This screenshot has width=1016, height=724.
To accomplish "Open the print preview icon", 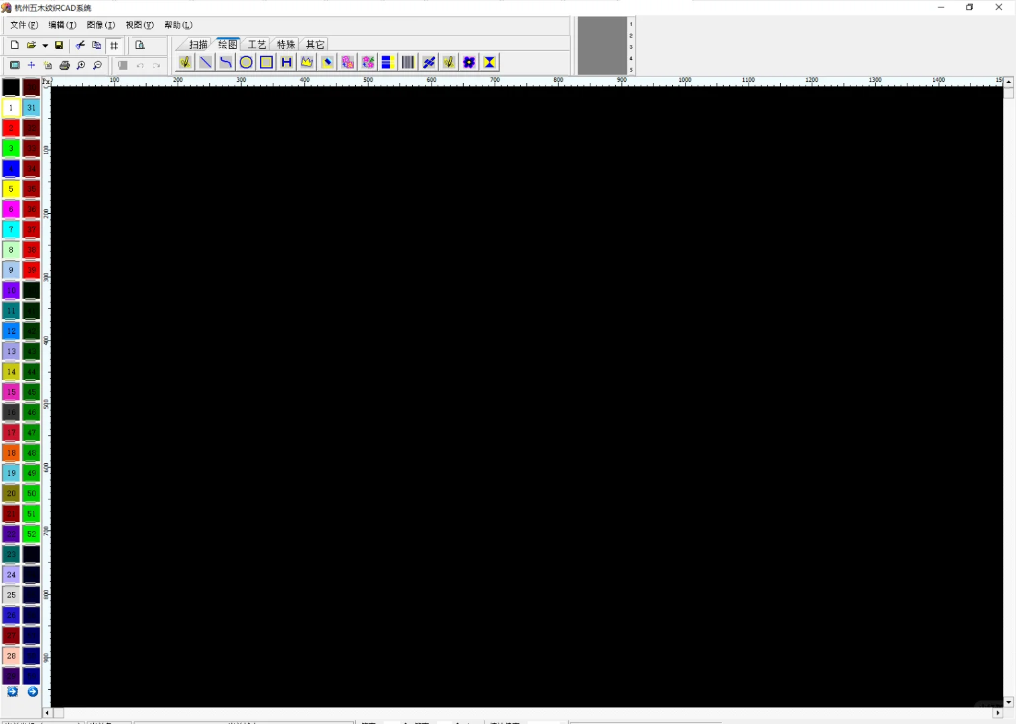I will click(140, 45).
